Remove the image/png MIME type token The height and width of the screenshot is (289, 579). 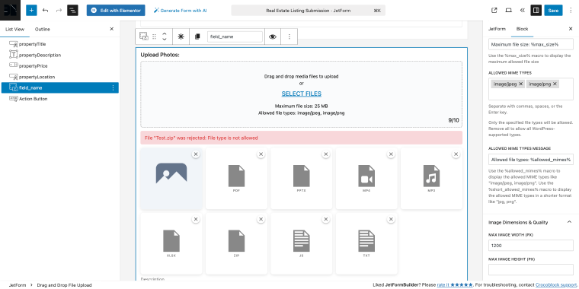pos(555,84)
